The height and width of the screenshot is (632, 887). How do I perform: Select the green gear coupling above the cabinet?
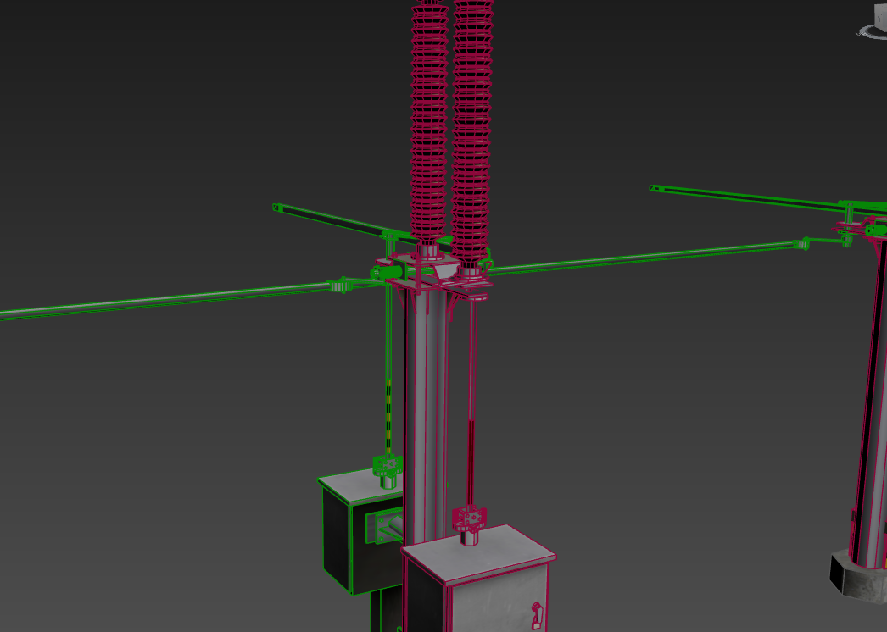coord(388,465)
